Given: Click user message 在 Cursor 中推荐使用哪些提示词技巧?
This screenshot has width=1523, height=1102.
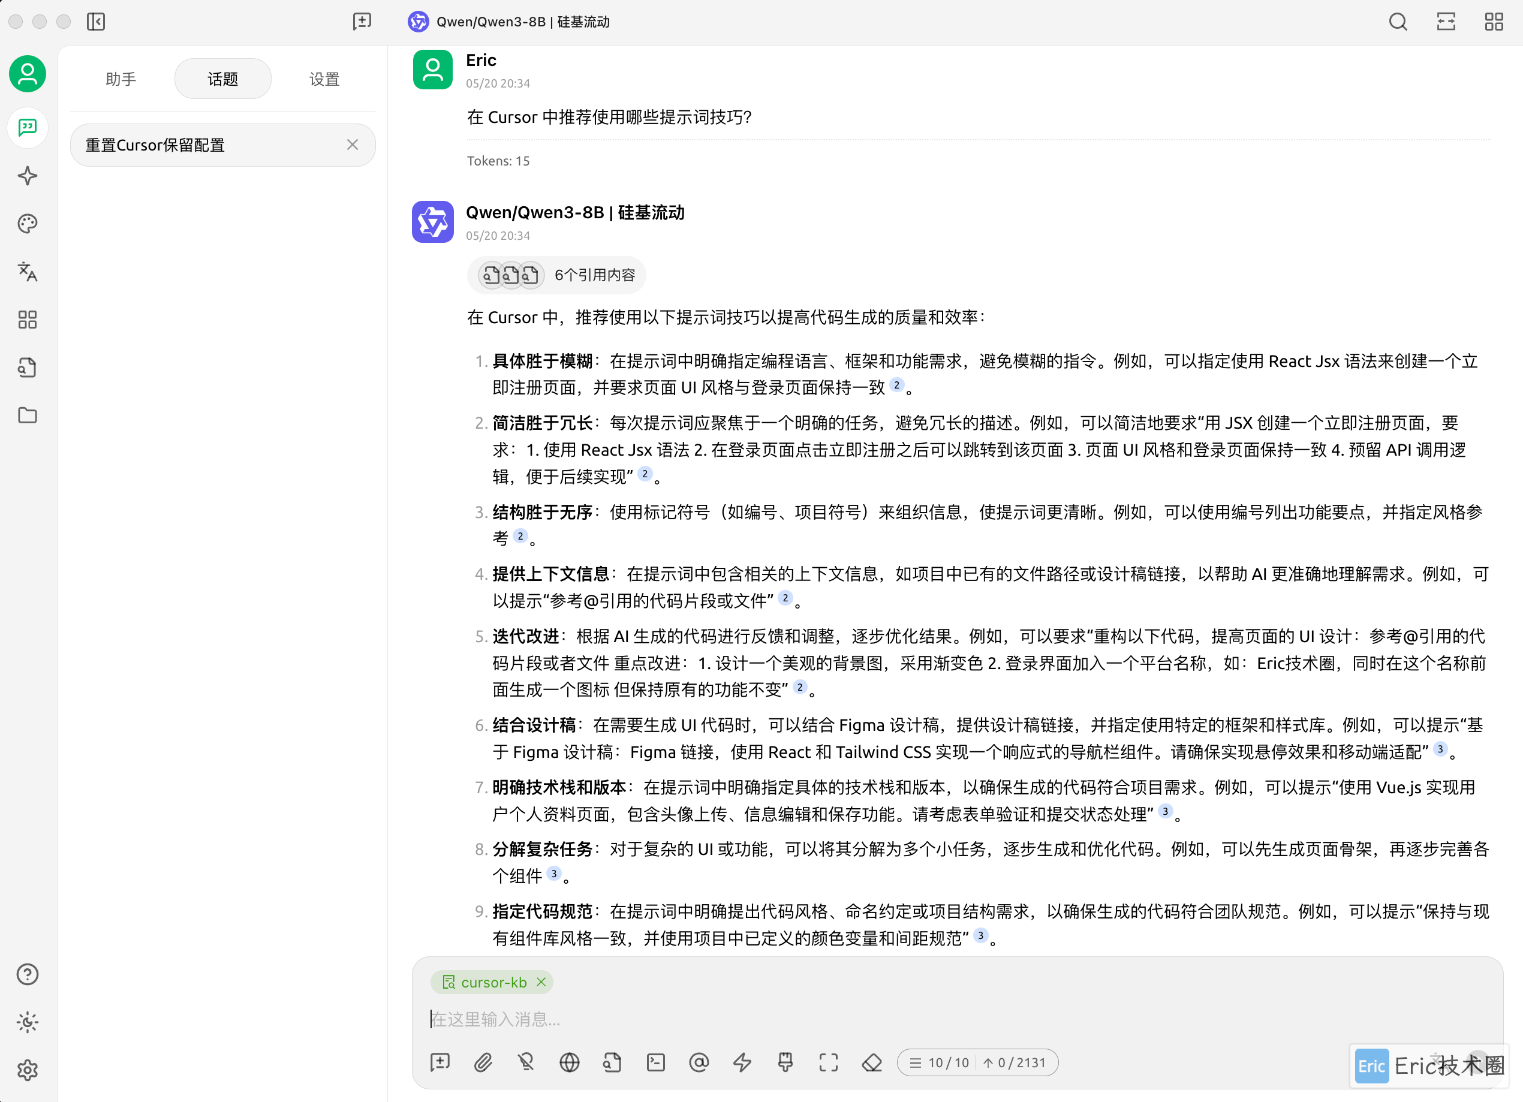Looking at the screenshot, I should (x=609, y=118).
